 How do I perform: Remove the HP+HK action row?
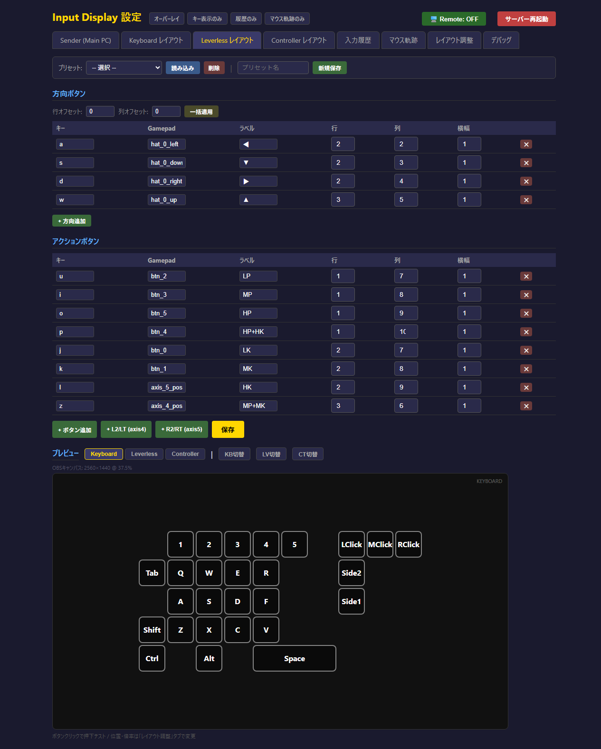coord(526,332)
